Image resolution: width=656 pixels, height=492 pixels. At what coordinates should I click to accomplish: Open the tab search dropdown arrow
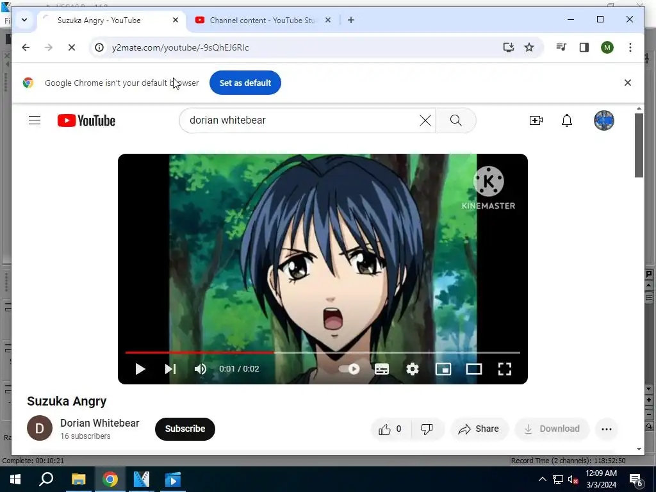[24, 20]
